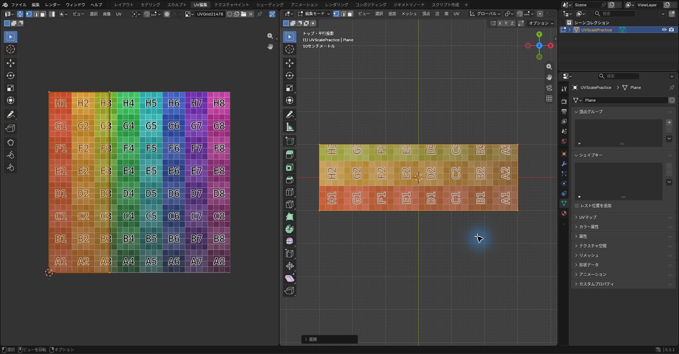679x354 pixels.
Task: Switch to the モデリング workspace tab
Action: pyautogui.click(x=150, y=5)
